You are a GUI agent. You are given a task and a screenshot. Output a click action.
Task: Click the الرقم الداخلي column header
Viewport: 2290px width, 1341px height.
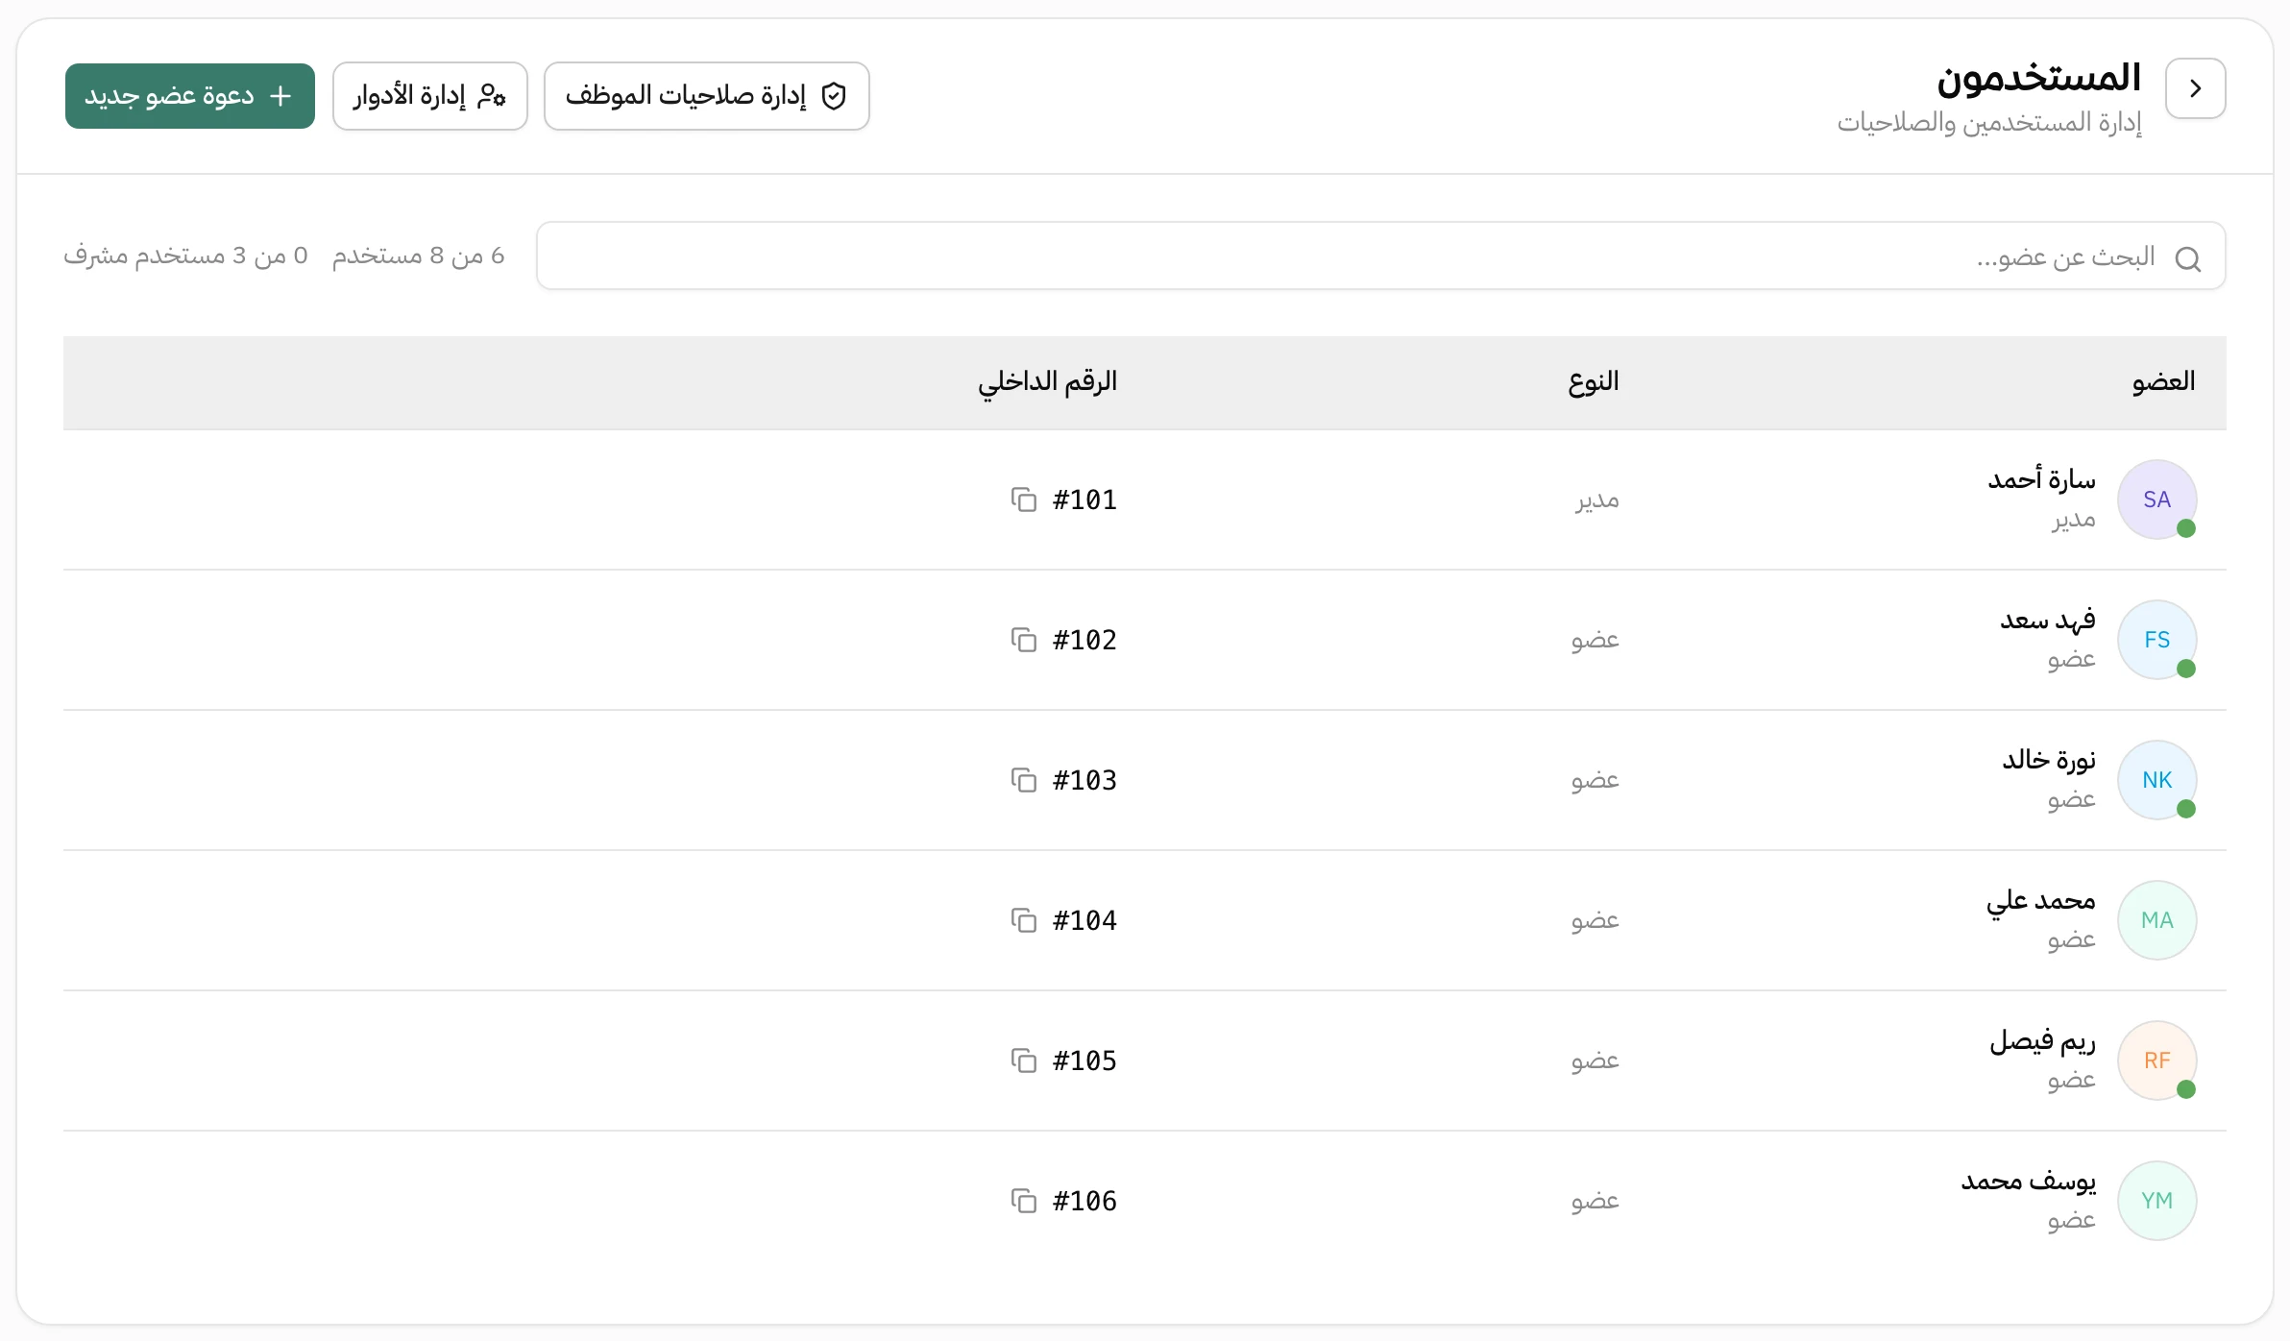tap(1048, 382)
